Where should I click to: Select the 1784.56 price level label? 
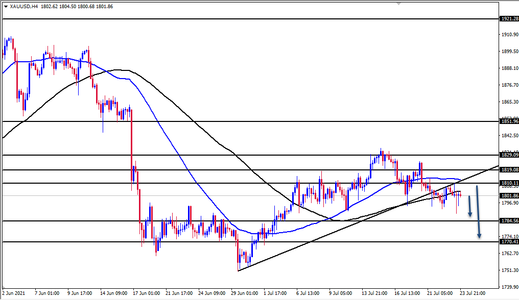pos(509,220)
